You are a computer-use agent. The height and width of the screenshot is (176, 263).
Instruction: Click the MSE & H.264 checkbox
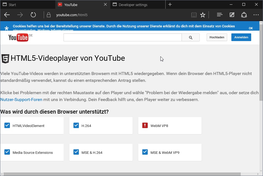[76, 152]
